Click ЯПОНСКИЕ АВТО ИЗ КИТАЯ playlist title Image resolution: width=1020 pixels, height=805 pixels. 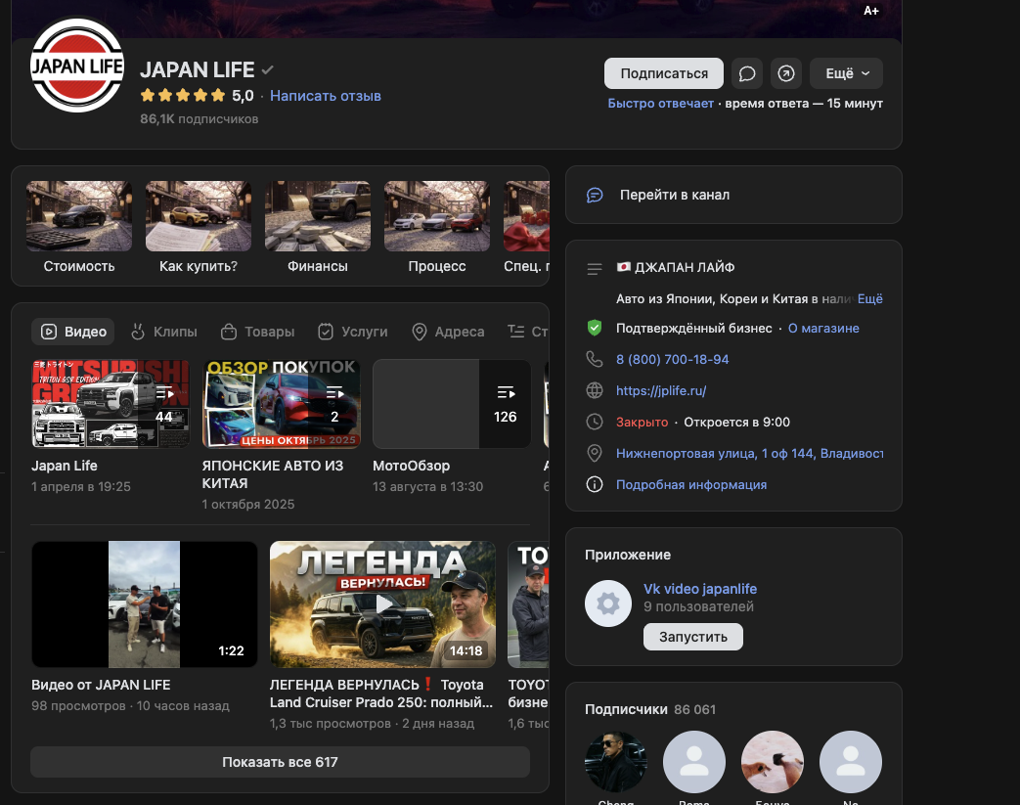(273, 474)
